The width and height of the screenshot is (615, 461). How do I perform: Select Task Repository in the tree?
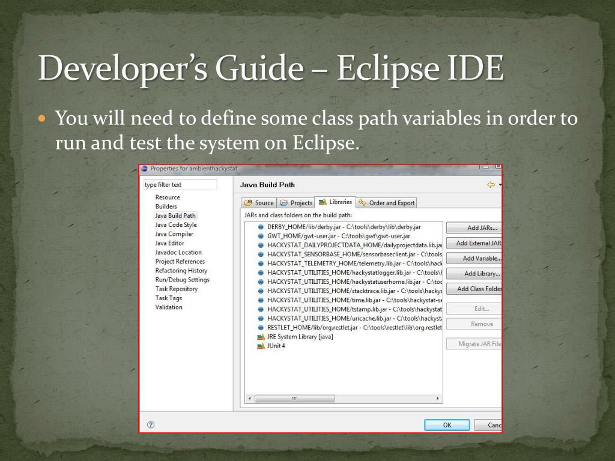point(177,289)
